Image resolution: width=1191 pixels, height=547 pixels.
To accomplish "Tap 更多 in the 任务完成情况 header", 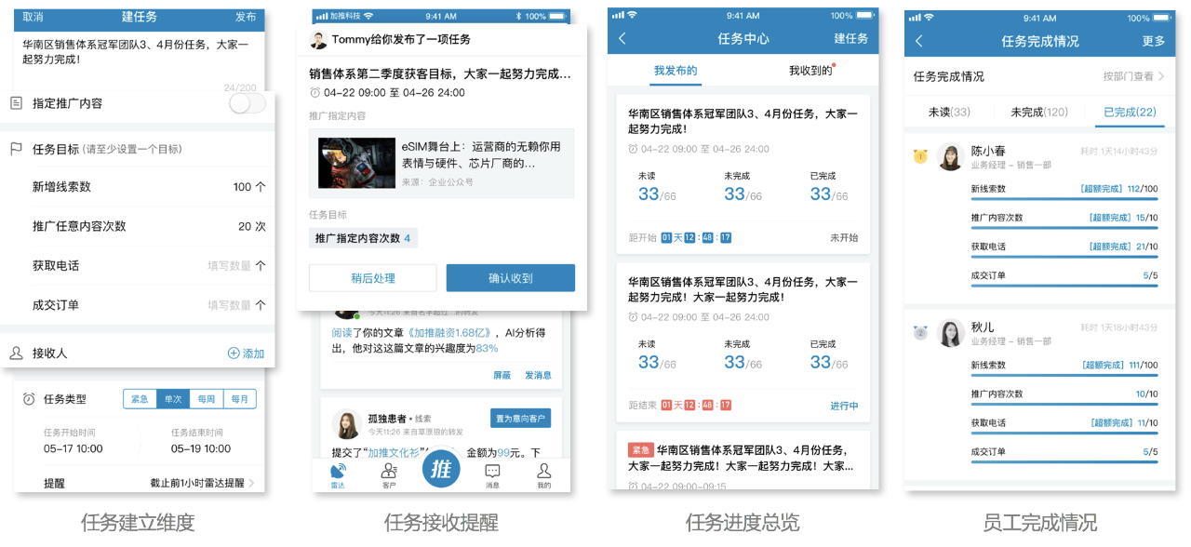I will [x=1153, y=41].
